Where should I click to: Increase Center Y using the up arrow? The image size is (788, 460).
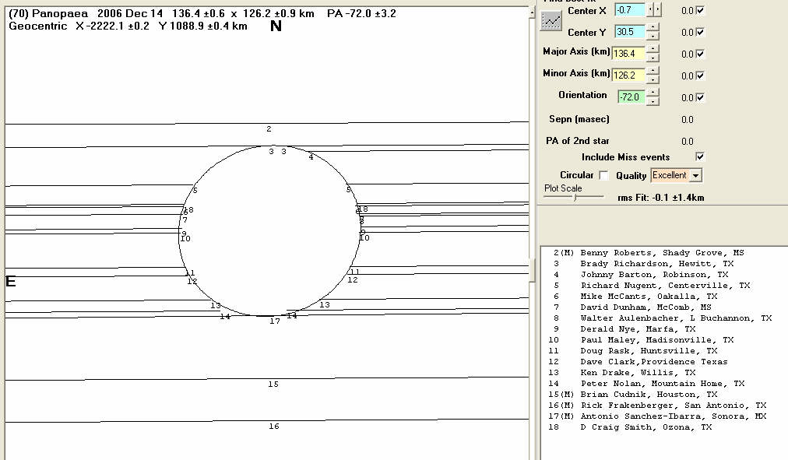pos(653,28)
